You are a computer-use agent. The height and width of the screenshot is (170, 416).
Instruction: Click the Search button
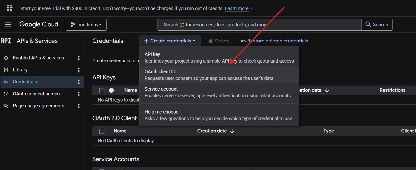click(377, 25)
